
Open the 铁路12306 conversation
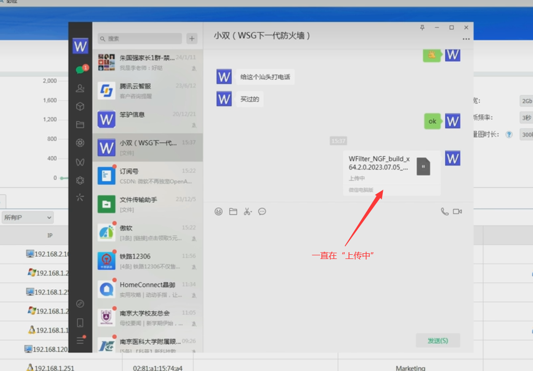(147, 260)
